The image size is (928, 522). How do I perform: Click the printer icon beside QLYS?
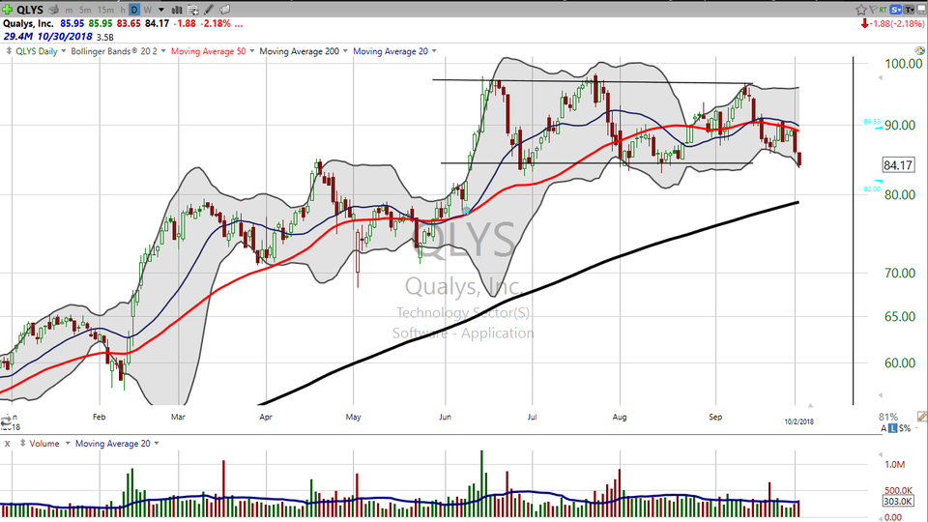(x=54, y=10)
